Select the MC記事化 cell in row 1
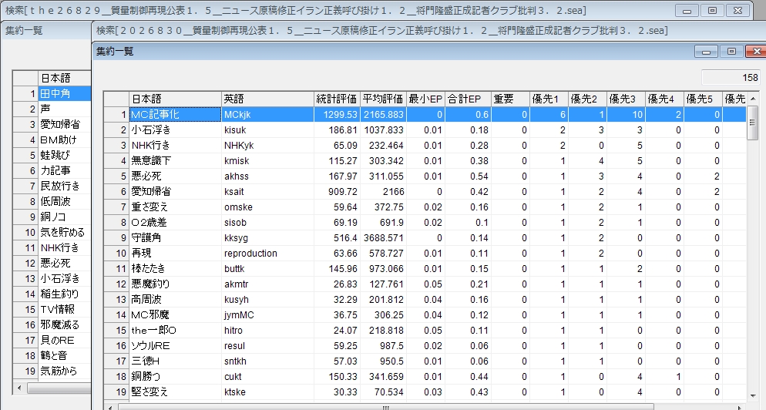Image resolution: width=766 pixels, height=410 pixels. tap(175, 114)
